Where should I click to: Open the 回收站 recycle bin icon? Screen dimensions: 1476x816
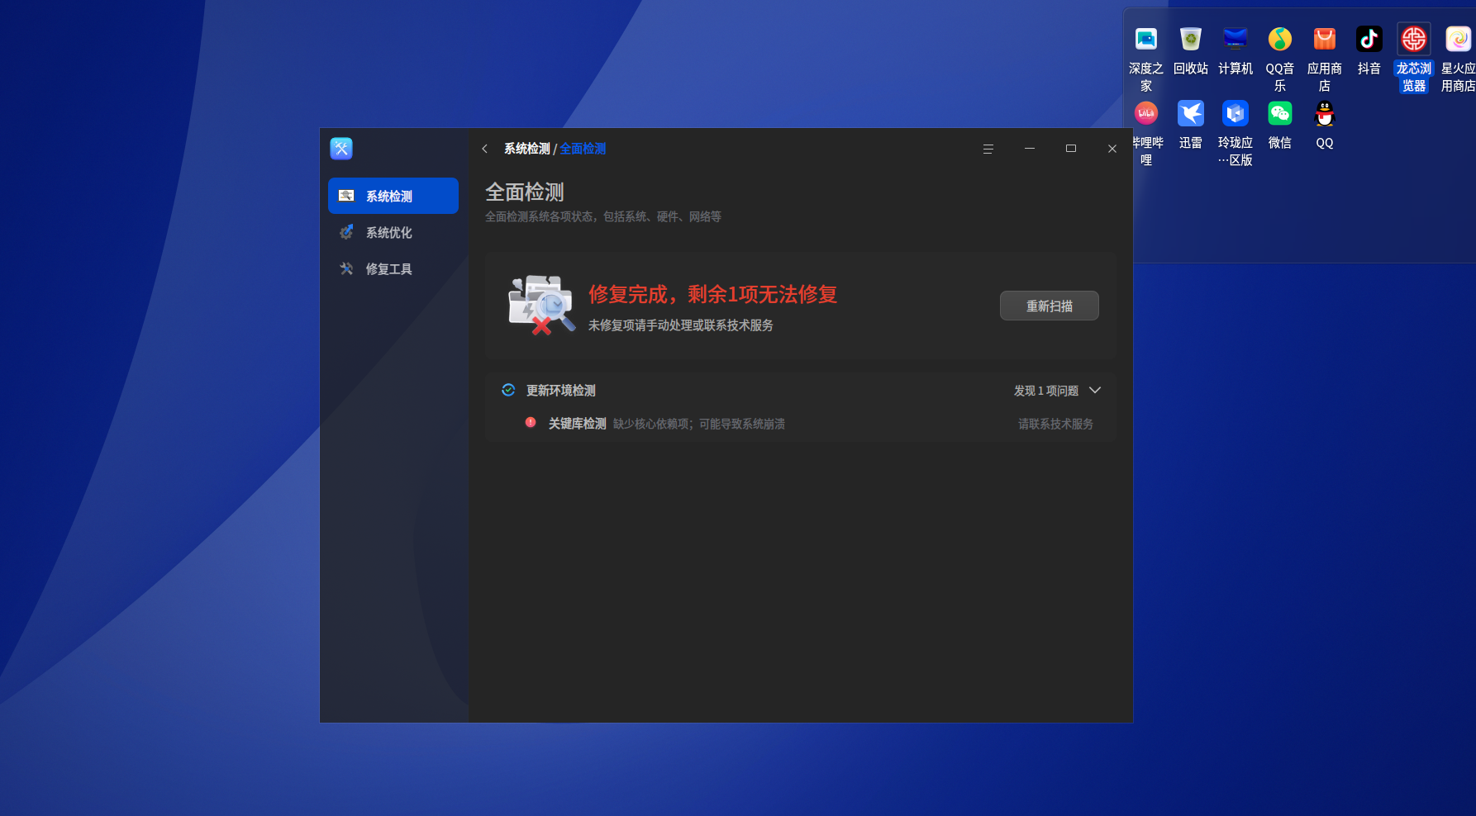click(1191, 40)
